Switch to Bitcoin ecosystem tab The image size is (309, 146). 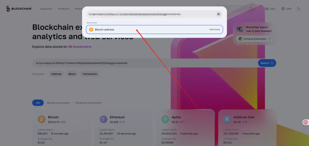(x=58, y=103)
